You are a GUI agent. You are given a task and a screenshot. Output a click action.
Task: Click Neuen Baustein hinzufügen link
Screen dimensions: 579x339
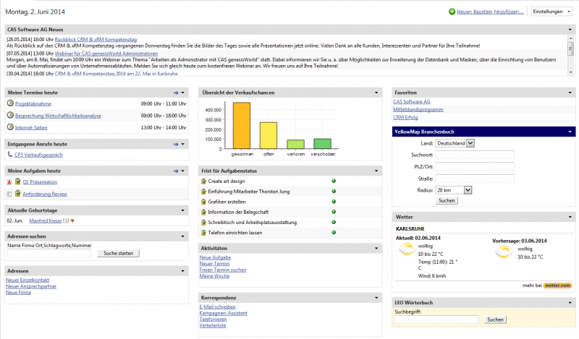(490, 12)
